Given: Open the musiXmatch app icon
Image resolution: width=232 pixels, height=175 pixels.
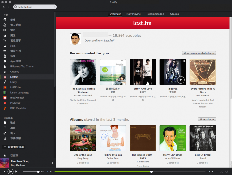Looking at the screenshot, I should click(x=5, y=98).
